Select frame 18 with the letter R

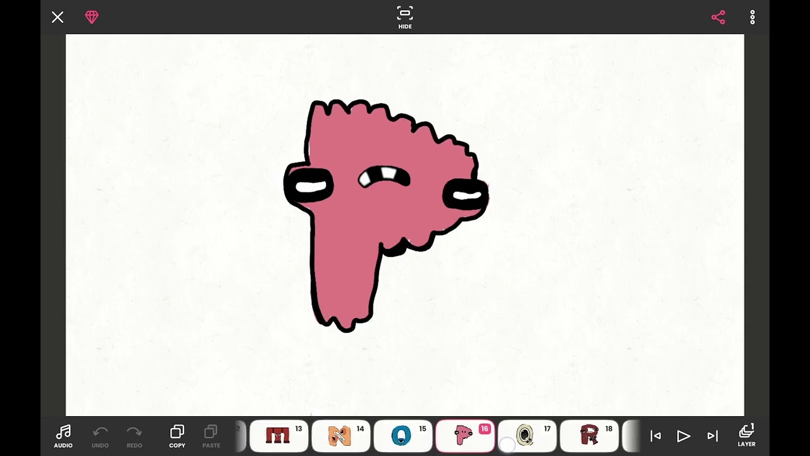589,436
